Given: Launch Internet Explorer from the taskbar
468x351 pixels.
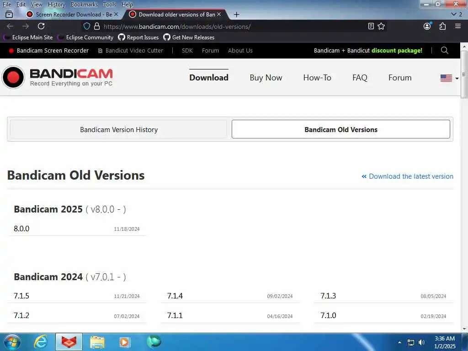Looking at the screenshot, I should tap(41, 342).
